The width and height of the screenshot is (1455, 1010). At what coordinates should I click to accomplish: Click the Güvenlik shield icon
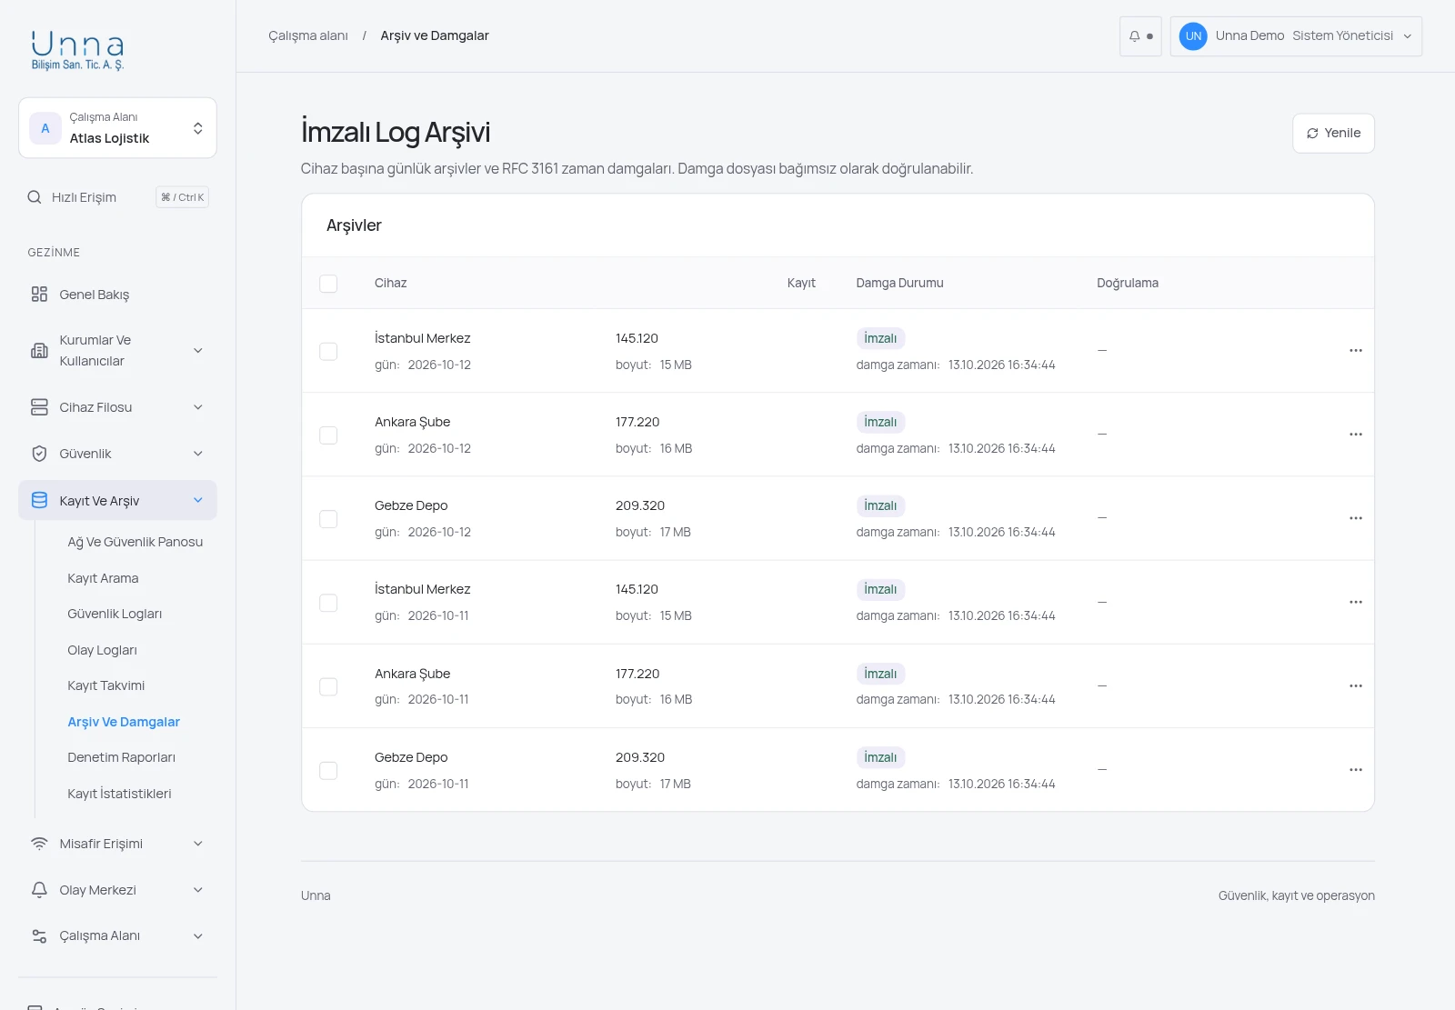click(x=39, y=454)
